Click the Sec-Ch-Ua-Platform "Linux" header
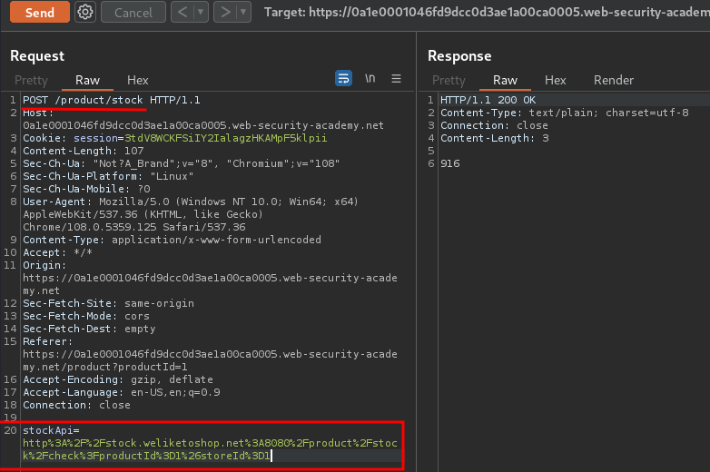Image resolution: width=710 pixels, height=472 pixels. click(108, 176)
